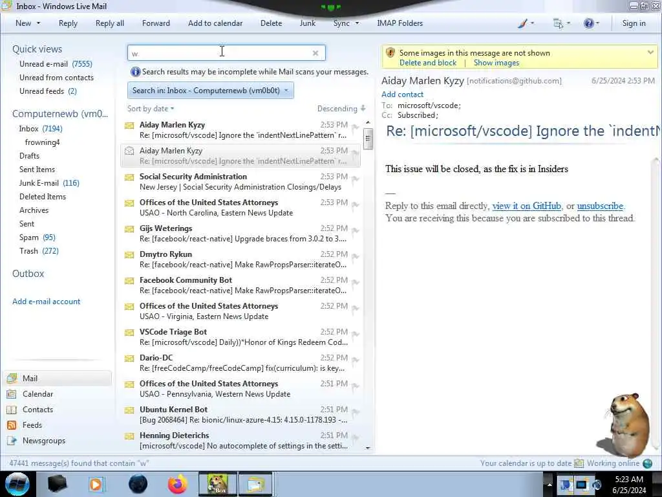Viewport: 662px width, 497px height.
Task: Click Reply in the toolbar
Action: (68, 23)
